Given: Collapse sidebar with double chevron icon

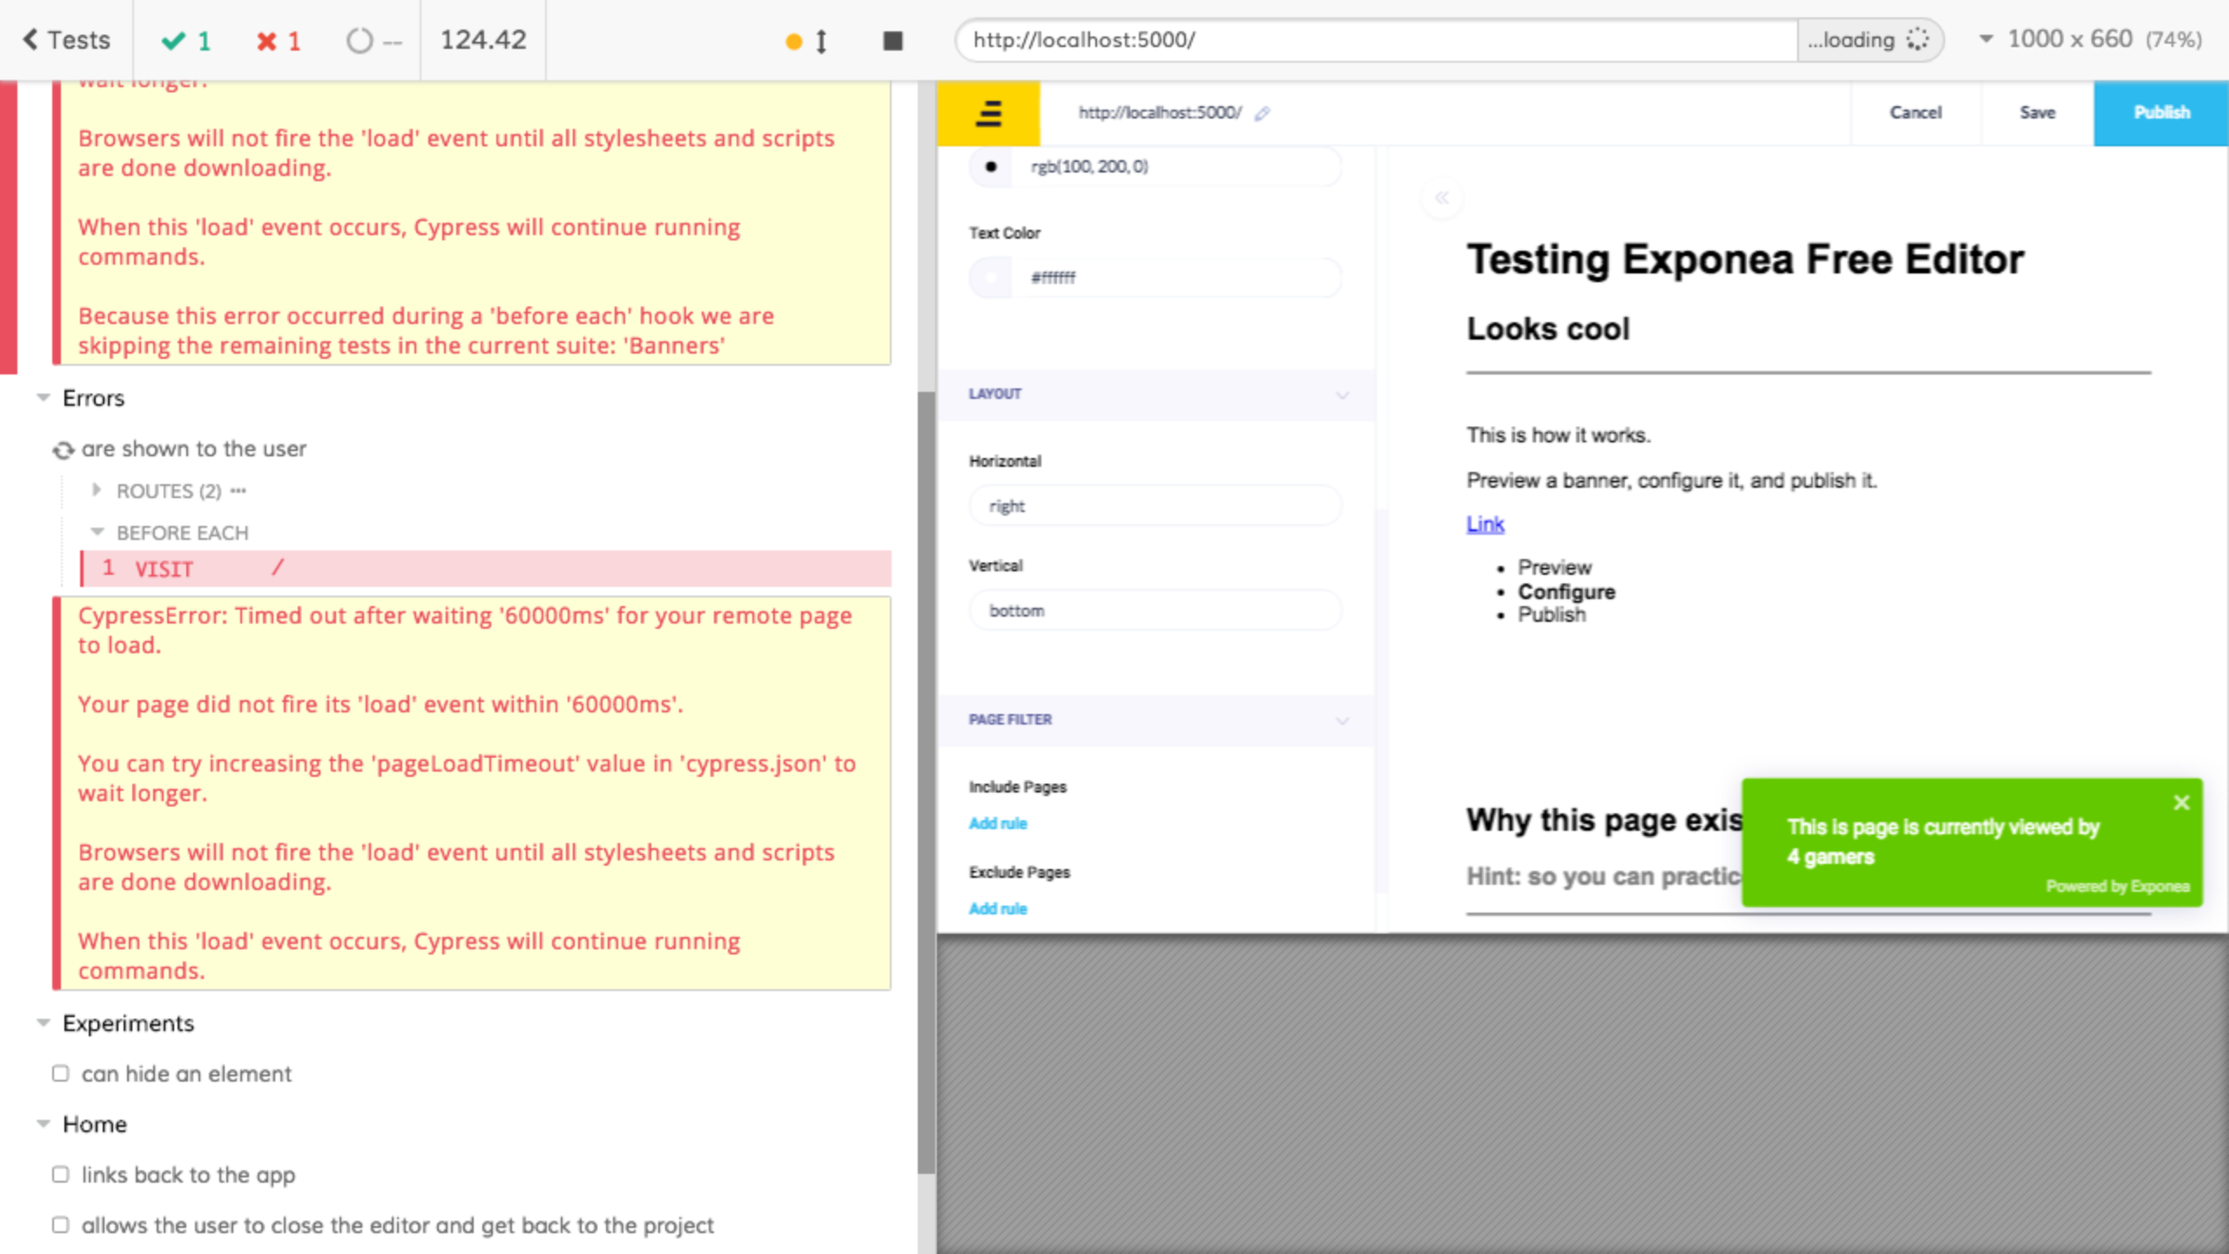Looking at the screenshot, I should click(x=1442, y=198).
